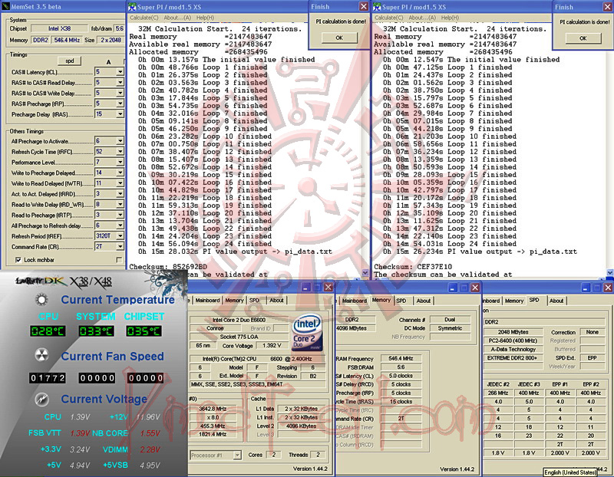This screenshot has width=614, height=477.
Task: Open the Performance Level dropdown
Action: click(x=120, y=162)
